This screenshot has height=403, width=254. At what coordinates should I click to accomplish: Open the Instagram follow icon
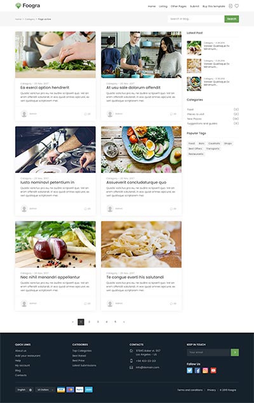[x=206, y=371]
